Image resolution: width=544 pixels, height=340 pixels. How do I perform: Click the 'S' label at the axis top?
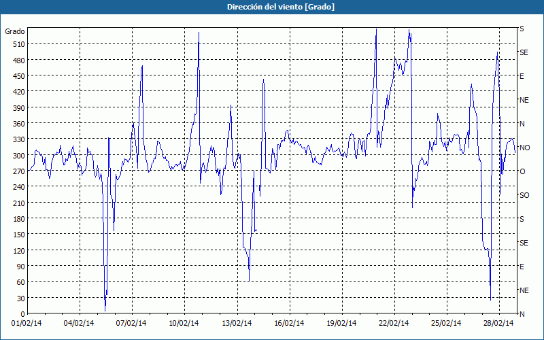[x=522, y=29]
